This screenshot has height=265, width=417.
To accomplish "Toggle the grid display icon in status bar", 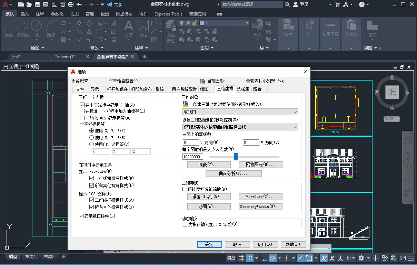I will 241,258.
